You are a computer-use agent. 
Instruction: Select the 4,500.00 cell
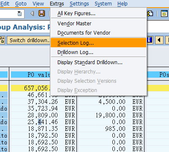click(x=112, y=102)
